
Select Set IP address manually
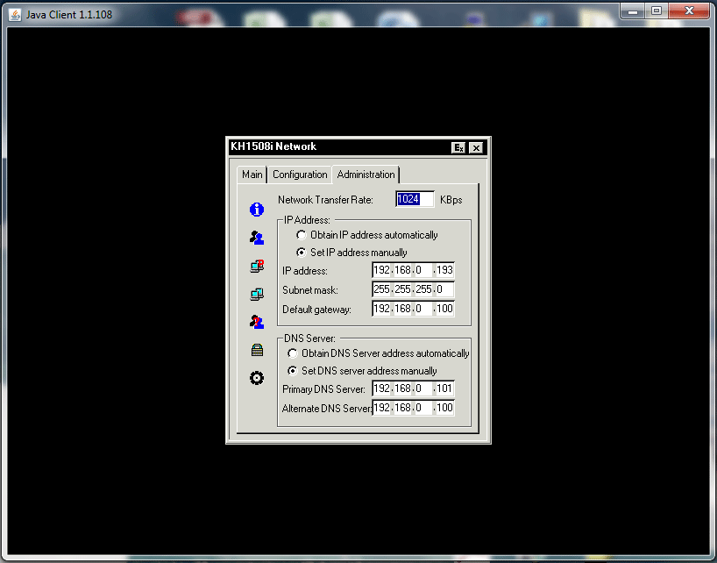coord(302,253)
